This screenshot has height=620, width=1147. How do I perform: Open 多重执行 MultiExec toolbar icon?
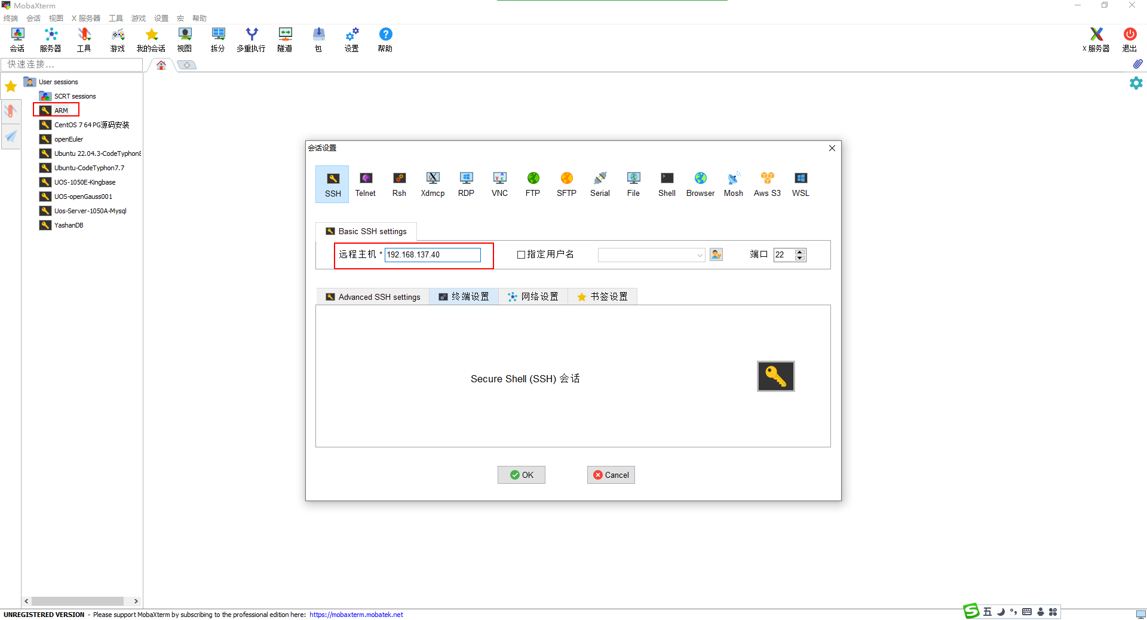pos(252,39)
